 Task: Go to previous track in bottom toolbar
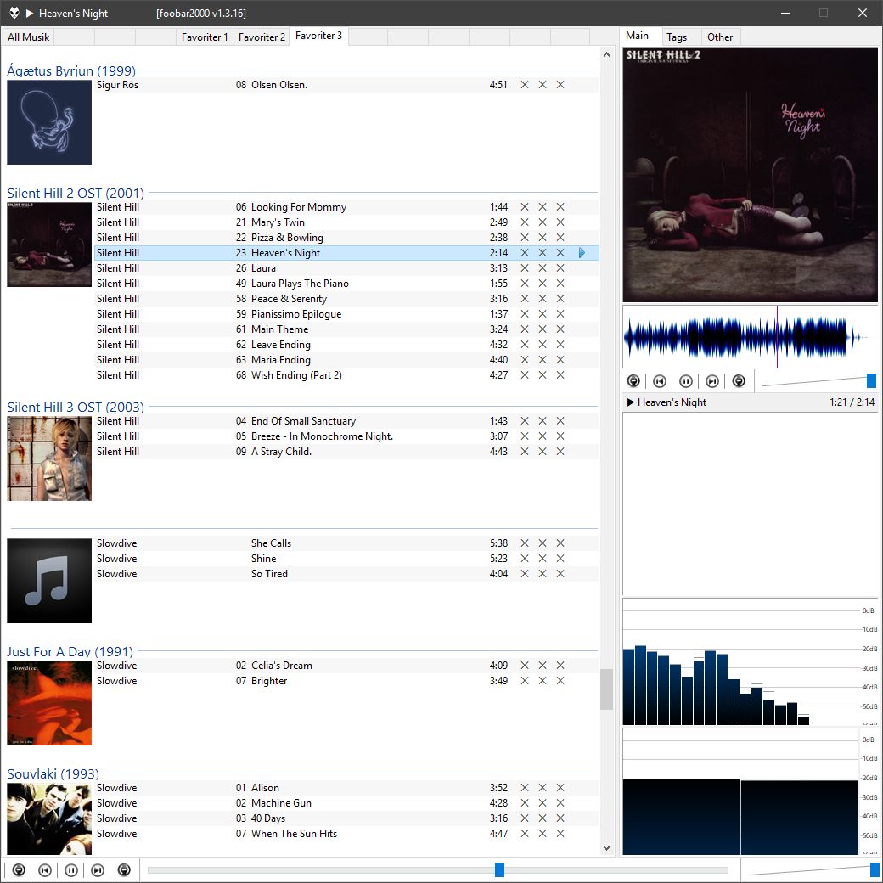(45, 870)
